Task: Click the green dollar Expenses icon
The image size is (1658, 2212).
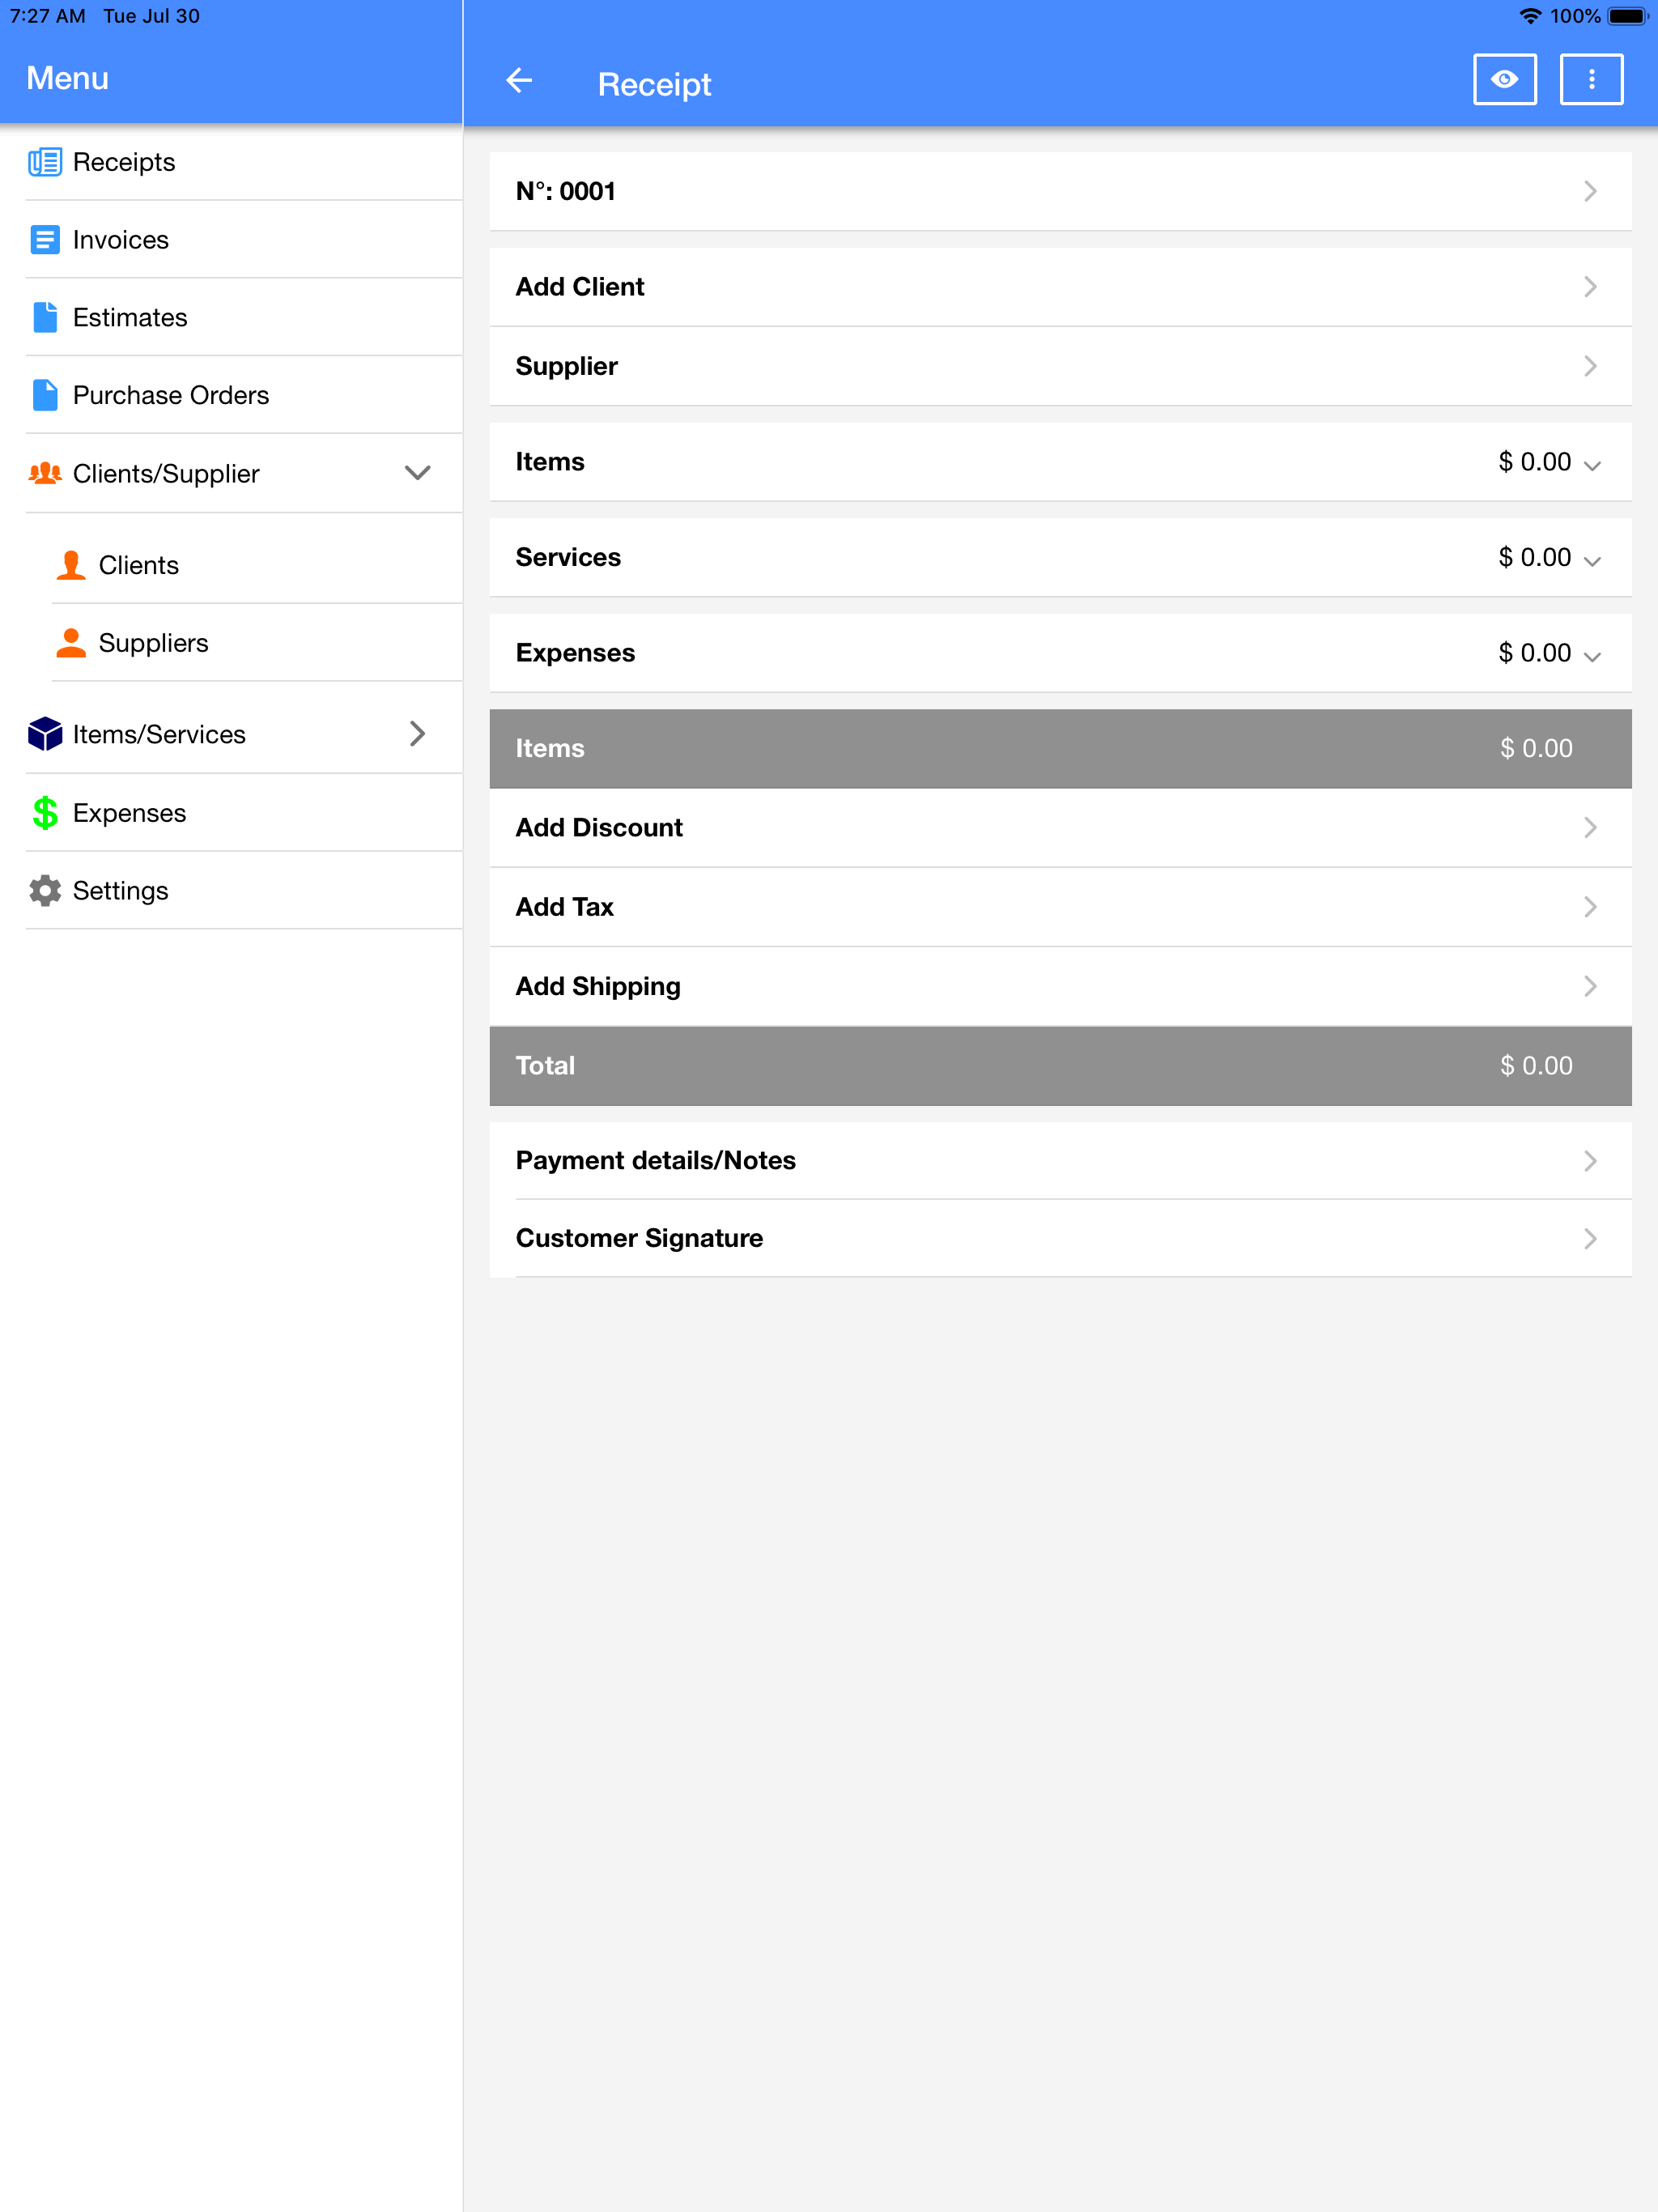Action: tap(45, 812)
